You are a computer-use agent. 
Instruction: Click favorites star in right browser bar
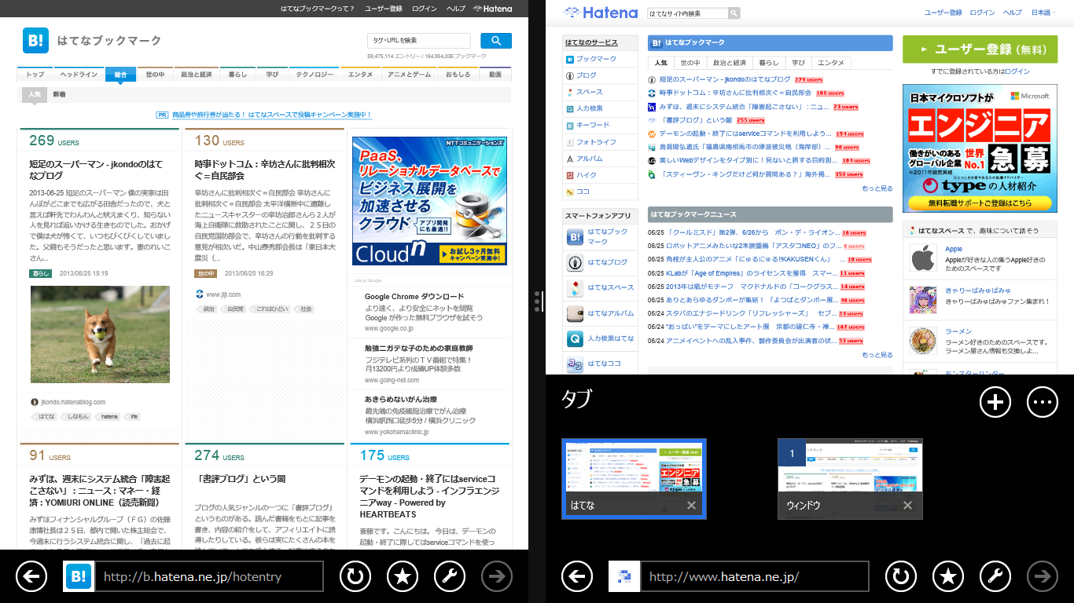click(947, 577)
